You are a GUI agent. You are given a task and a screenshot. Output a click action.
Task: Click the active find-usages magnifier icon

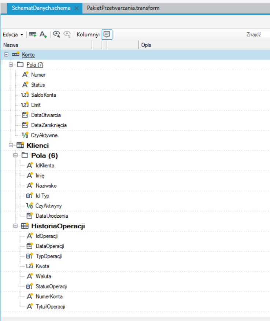click(x=56, y=34)
